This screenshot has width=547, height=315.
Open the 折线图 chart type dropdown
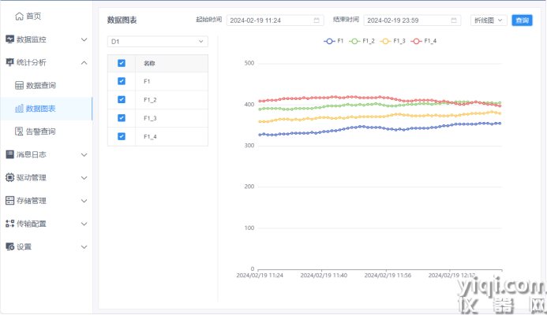(489, 20)
